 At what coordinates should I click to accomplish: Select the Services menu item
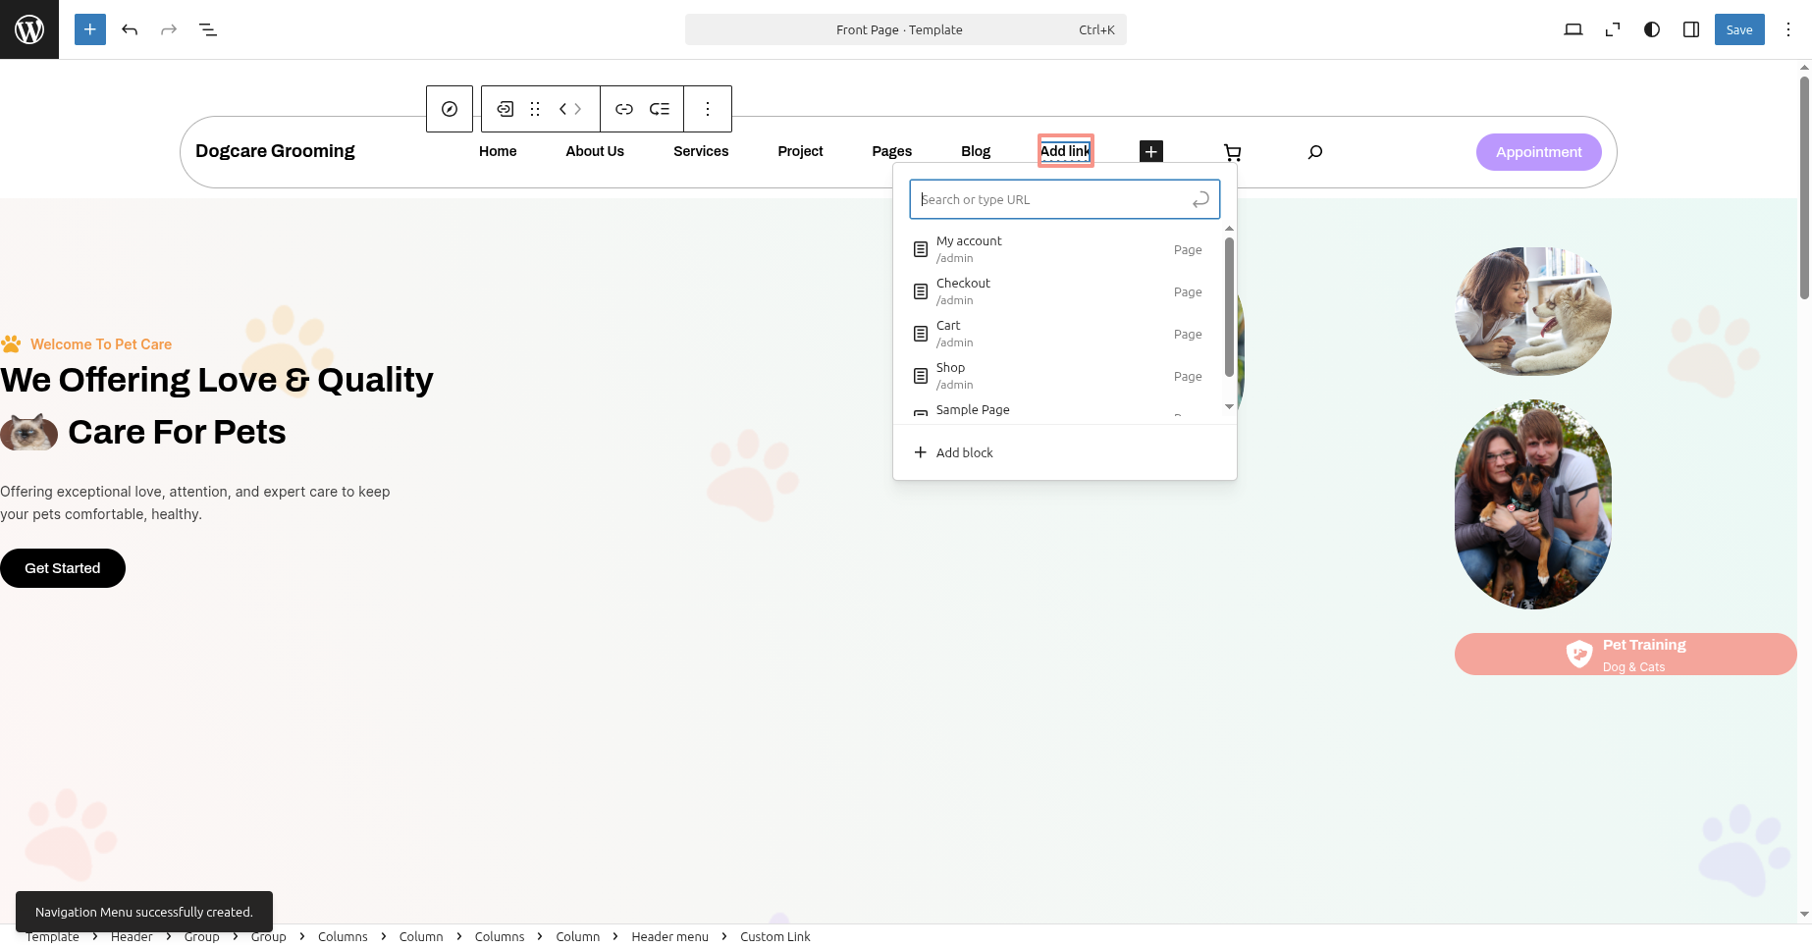tap(701, 151)
